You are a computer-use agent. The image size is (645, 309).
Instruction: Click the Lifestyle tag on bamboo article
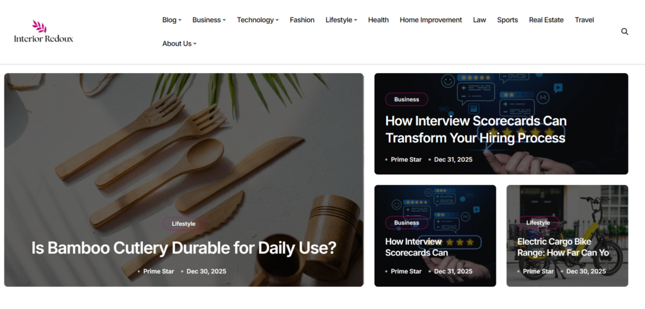tap(183, 224)
